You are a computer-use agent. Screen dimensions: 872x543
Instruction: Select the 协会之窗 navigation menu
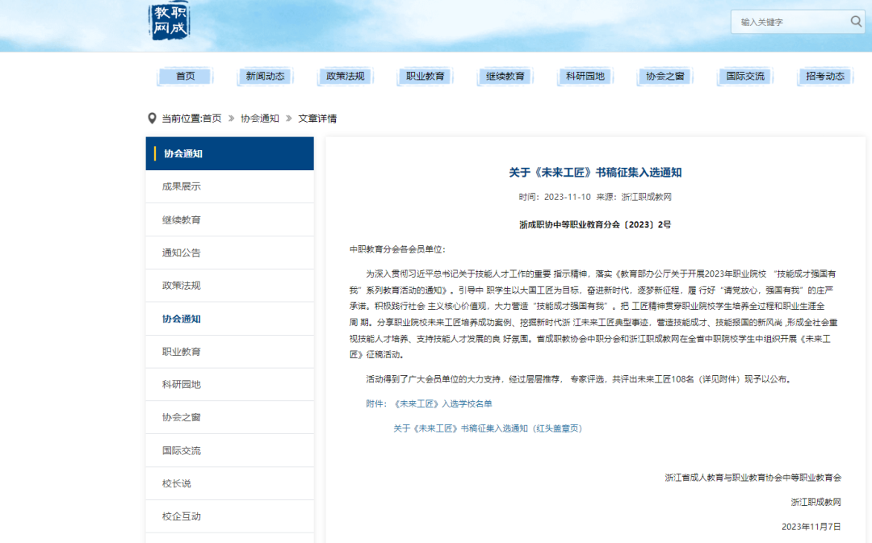pyautogui.click(x=664, y=76)
